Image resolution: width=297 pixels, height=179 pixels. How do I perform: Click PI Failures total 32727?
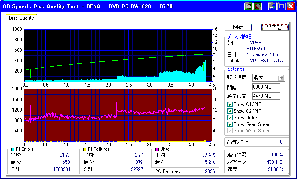137,169
